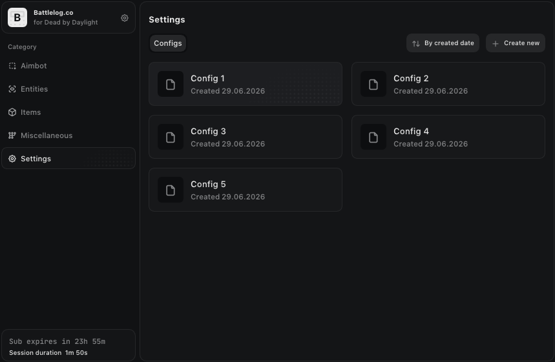This screenshot has height=362, width=555.
Task: Click the plus icon on Create new
Action: [496, 43]
